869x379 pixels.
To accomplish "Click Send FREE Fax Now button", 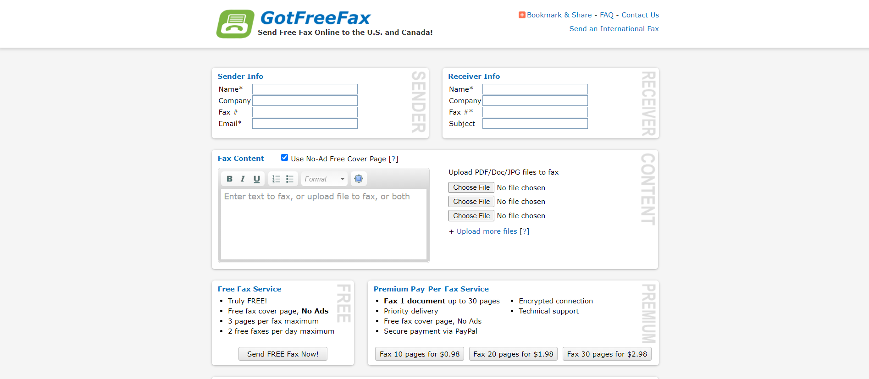I will point(283,354).
